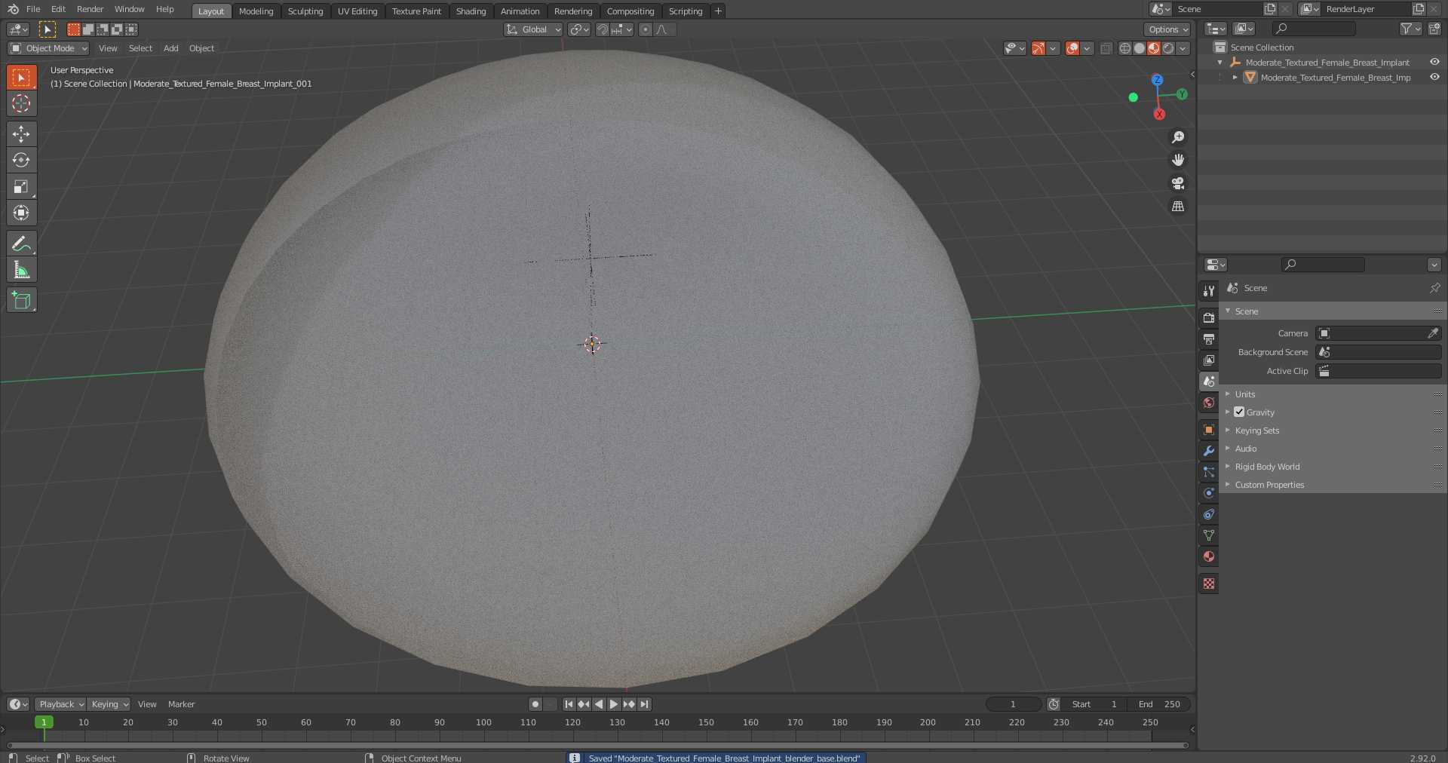Screen dimensions: 1448x763
Task: Click the green Y axis gizmo handle
Action: click(x=1182, y=94)
